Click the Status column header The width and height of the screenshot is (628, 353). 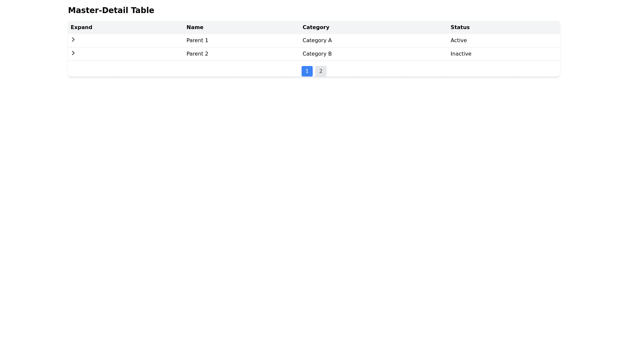coord(460,27)
